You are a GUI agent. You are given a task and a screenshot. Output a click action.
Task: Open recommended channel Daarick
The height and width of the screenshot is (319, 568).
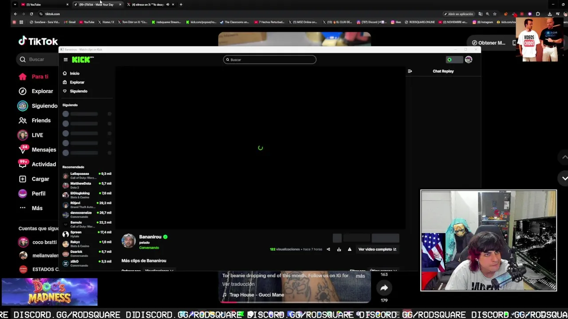[87, 253]
